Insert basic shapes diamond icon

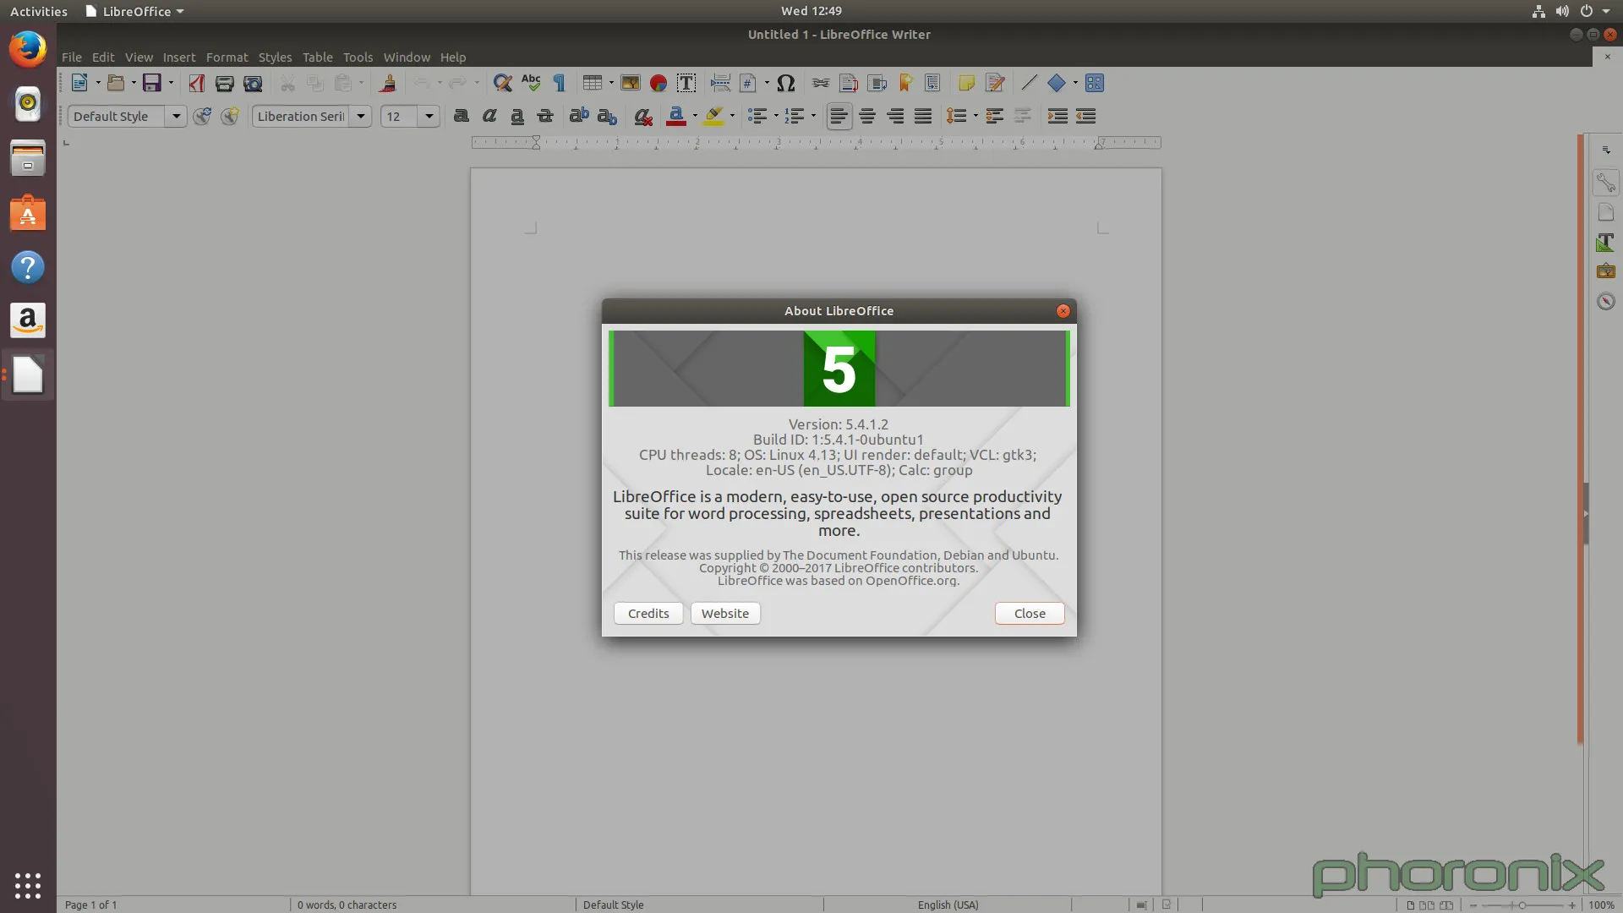(1057, 83)
